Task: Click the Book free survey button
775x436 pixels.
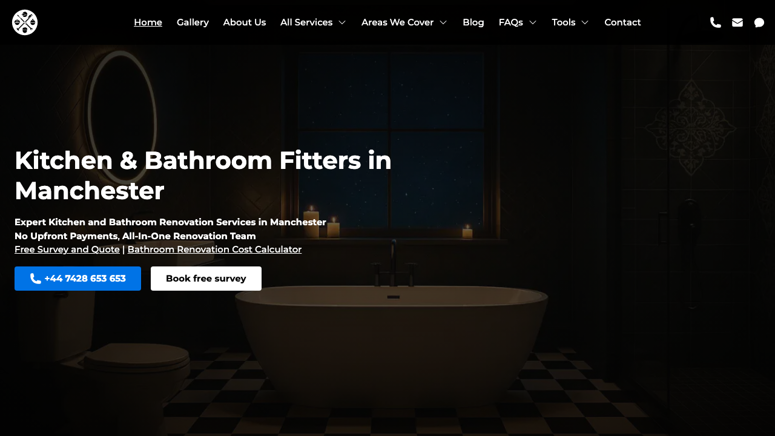Action: point(206,279)
